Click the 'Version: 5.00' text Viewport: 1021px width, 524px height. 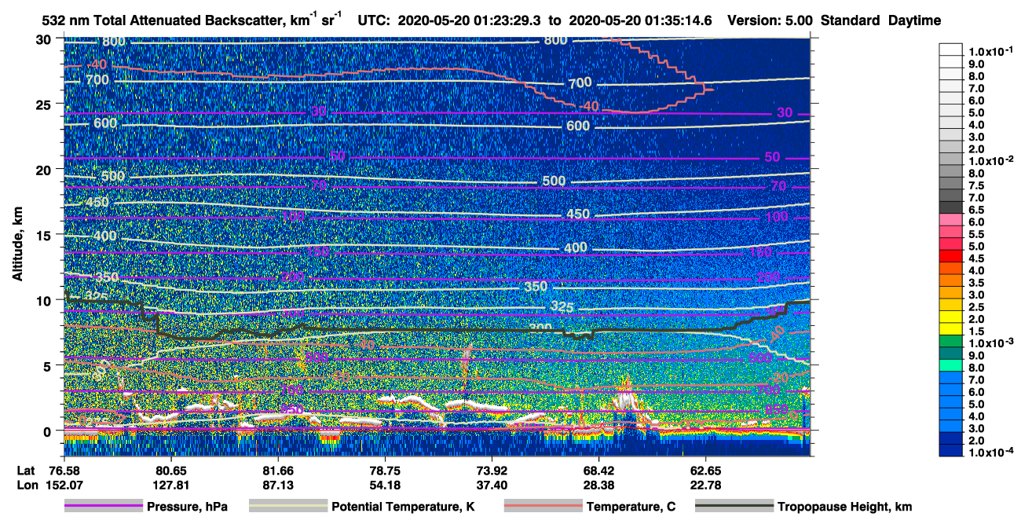pyautogui.click(x=770, y=21)
